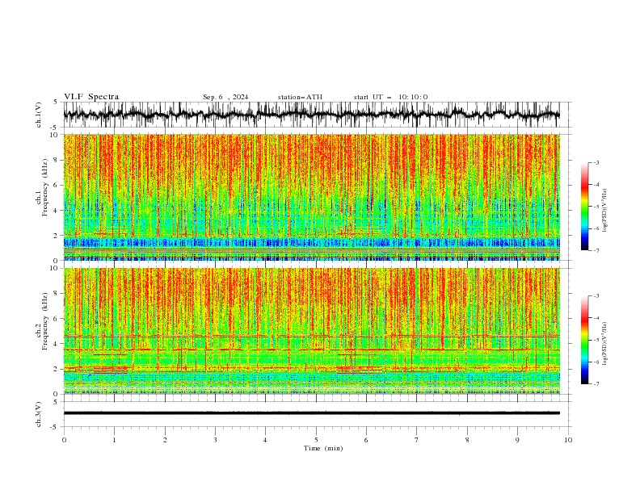This screenshot has height=494, width=640.
Task: Click the ch.1 waveform trace plot
Action: point(311,115)
